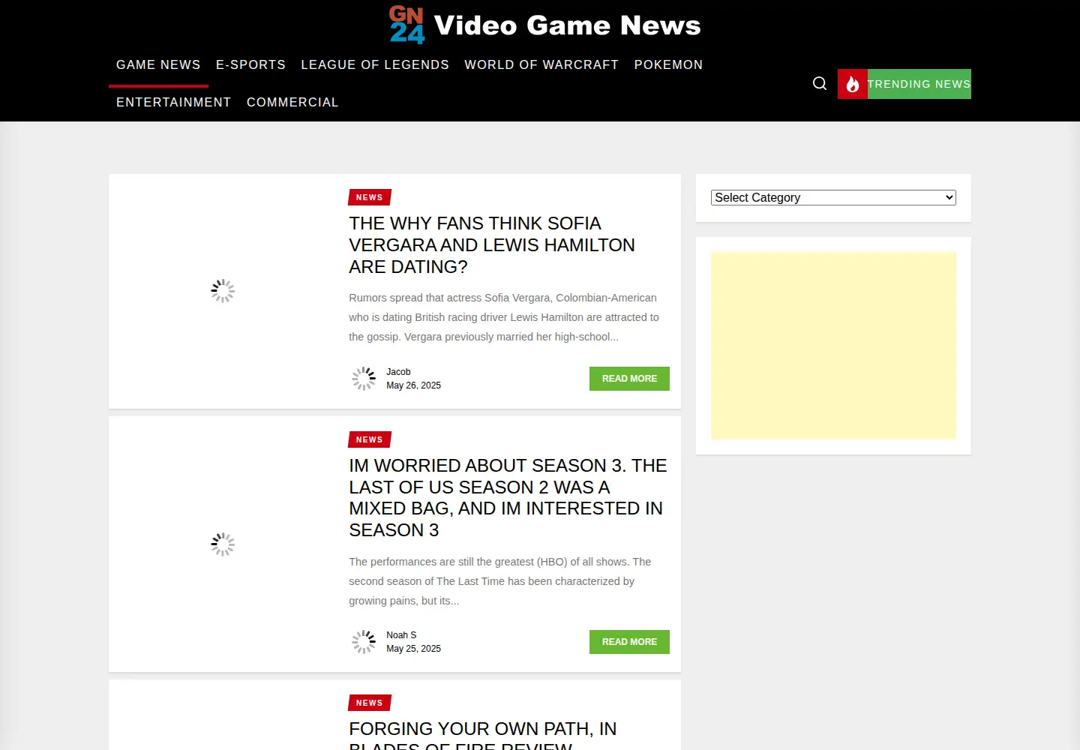Open the Forging Your Own Path headline

(483, 736)
